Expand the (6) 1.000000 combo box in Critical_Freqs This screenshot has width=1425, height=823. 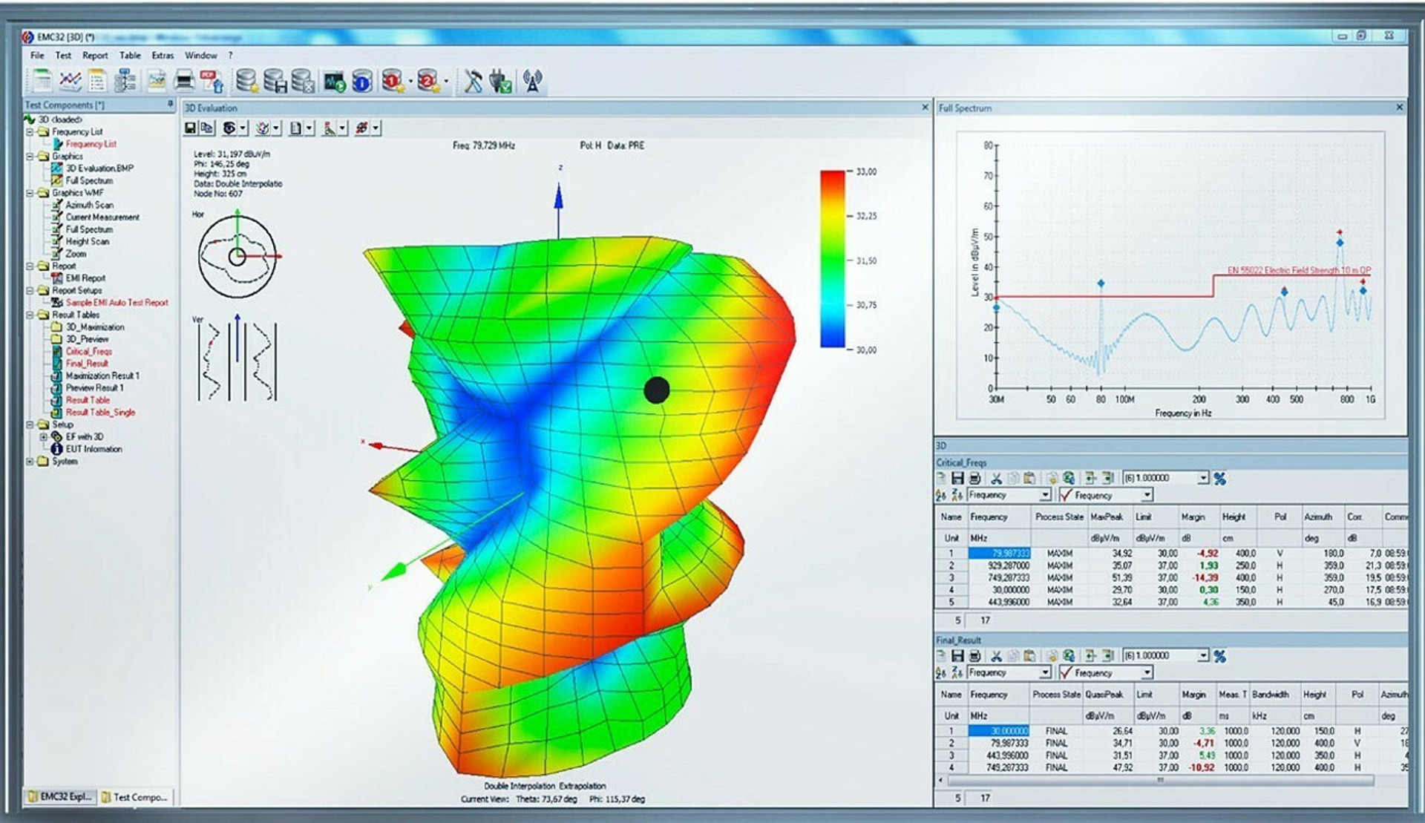1202,478
